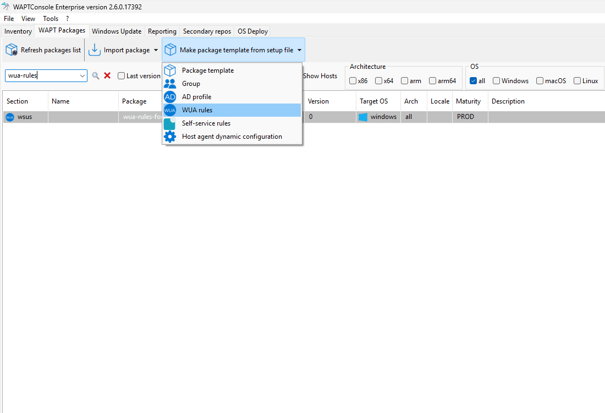This screenshot has height=413, width=605.
Task: Click the wsus section cell text
Action: pos(25,117)
